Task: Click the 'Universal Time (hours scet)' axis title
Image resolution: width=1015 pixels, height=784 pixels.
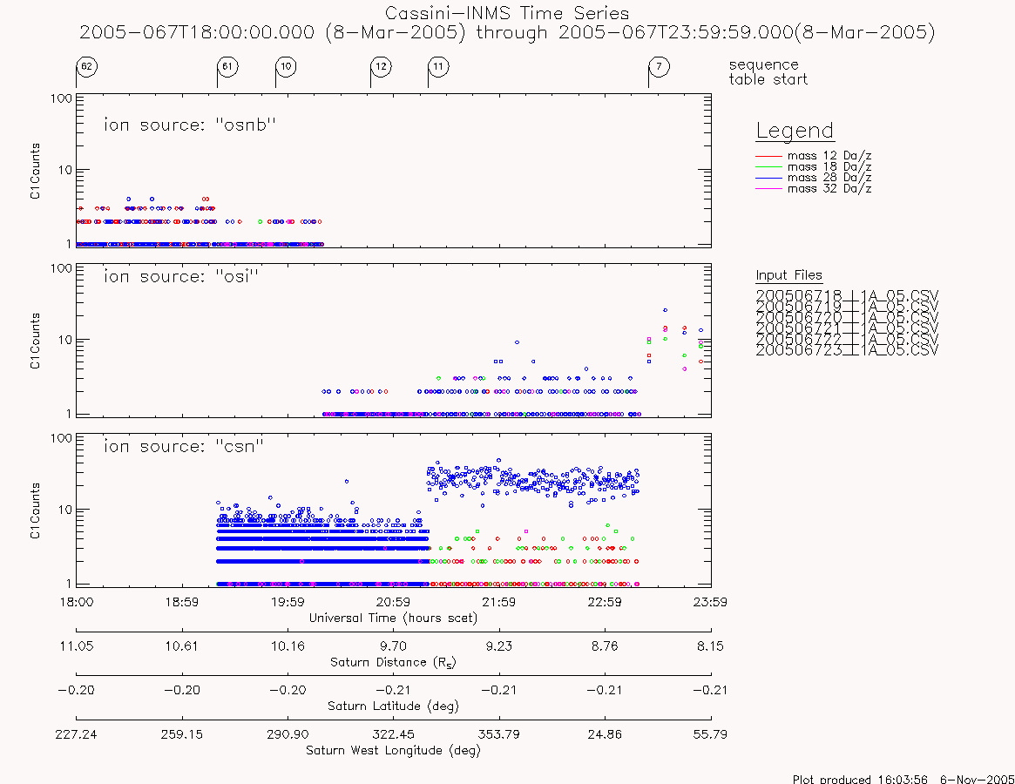Action: 394,618
